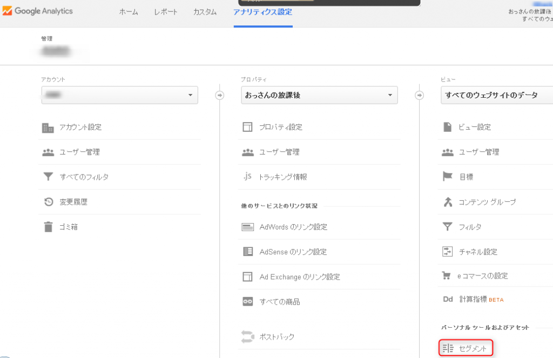
Task: Click the .js icon for トラッキング情報
Action: point(248,177)
